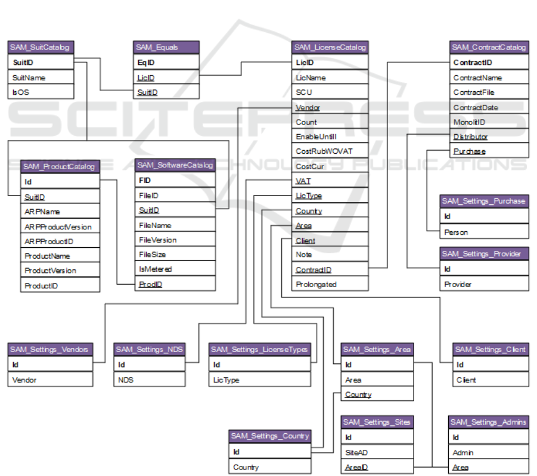The height and width of the screenshot is (476, 537).
Task: Select the ContractFile field row
Action: (x=489, y=92)
